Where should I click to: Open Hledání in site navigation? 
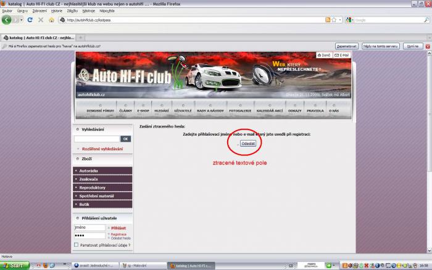(x=162, y=109)
